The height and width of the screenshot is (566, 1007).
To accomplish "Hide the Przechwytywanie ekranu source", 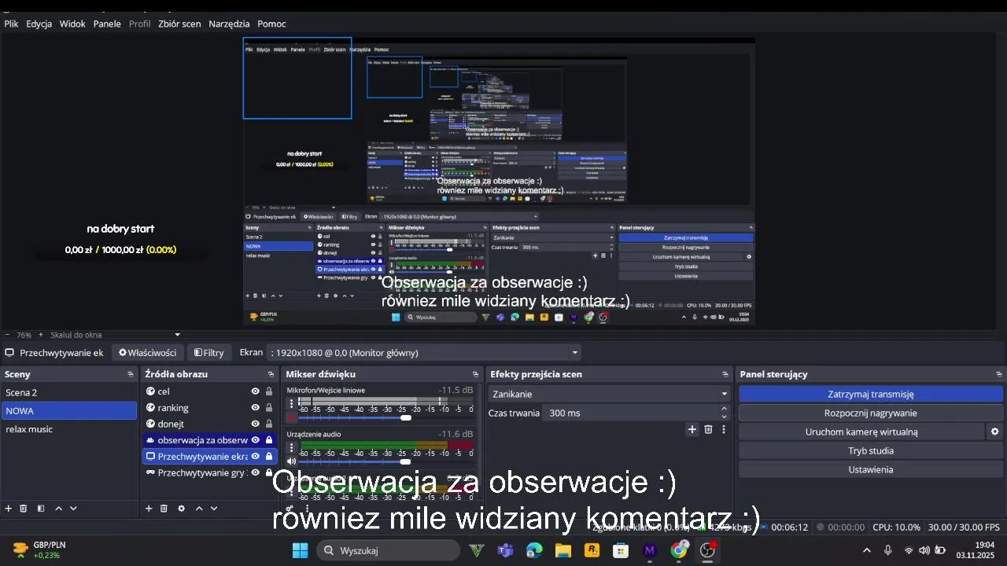I will (255, 456).
